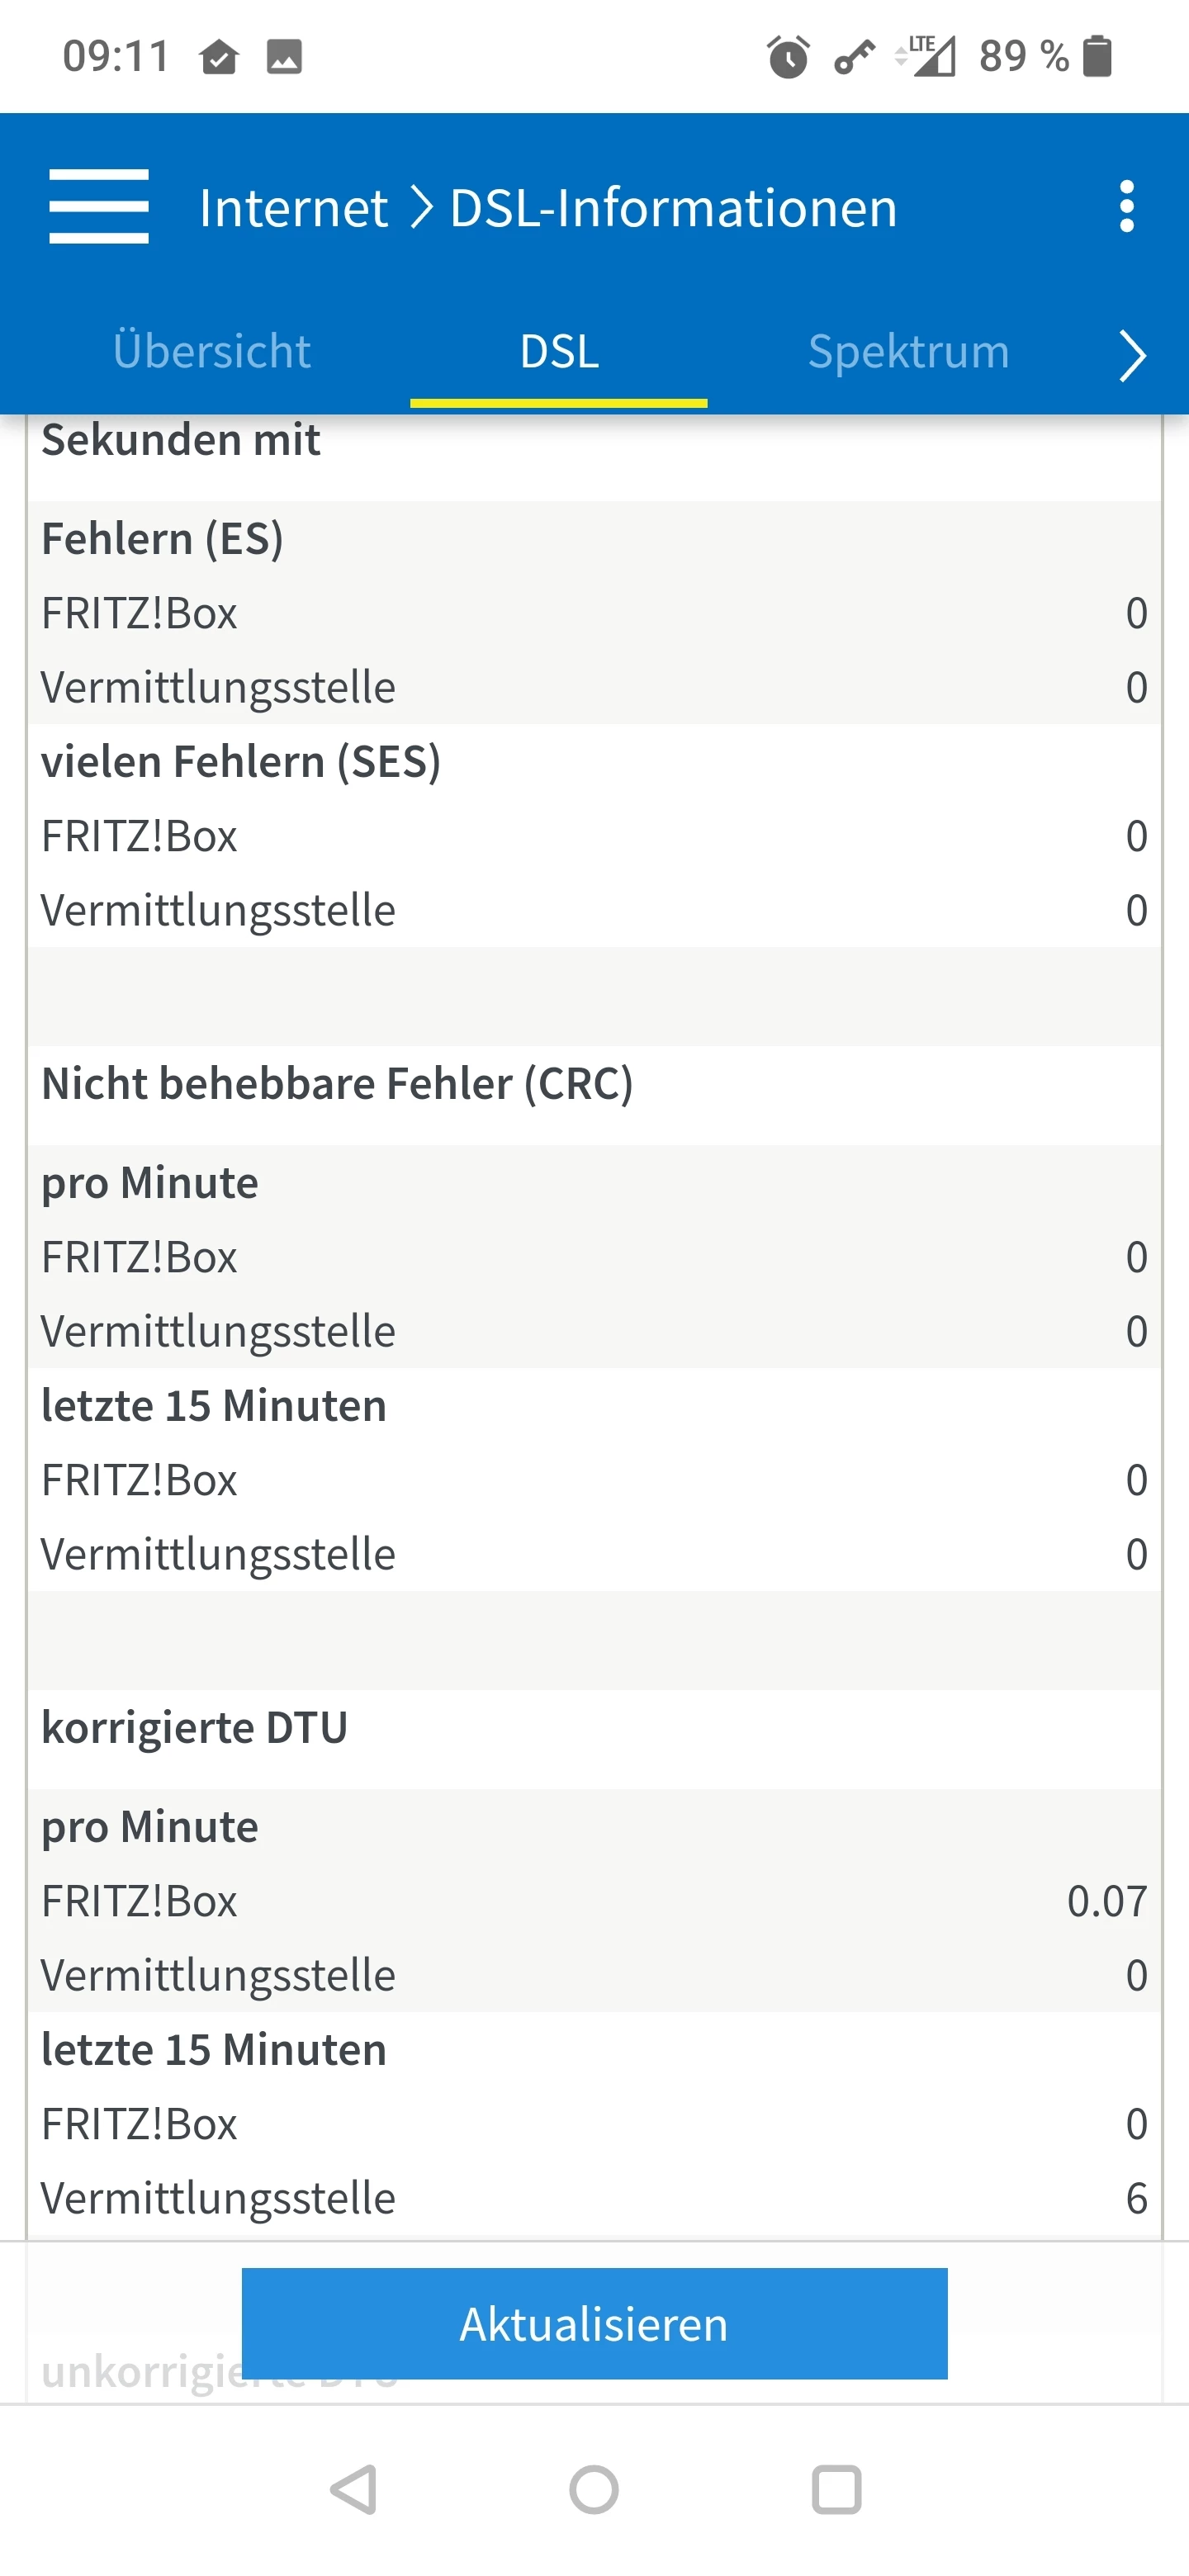Tap the Nicht behebbare Fehler (CRC) heading
The height and width of the screenshot is (2576, 1189).
pyautogui.click(x=337, y=1084)
